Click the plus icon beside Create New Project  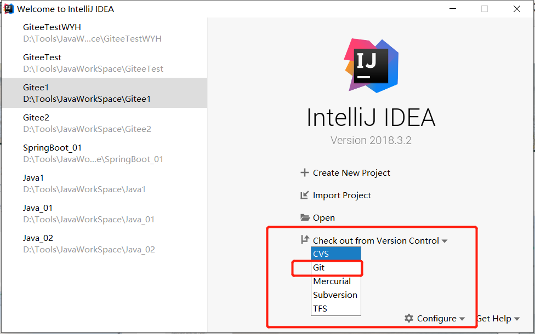[x=304, y=173]
